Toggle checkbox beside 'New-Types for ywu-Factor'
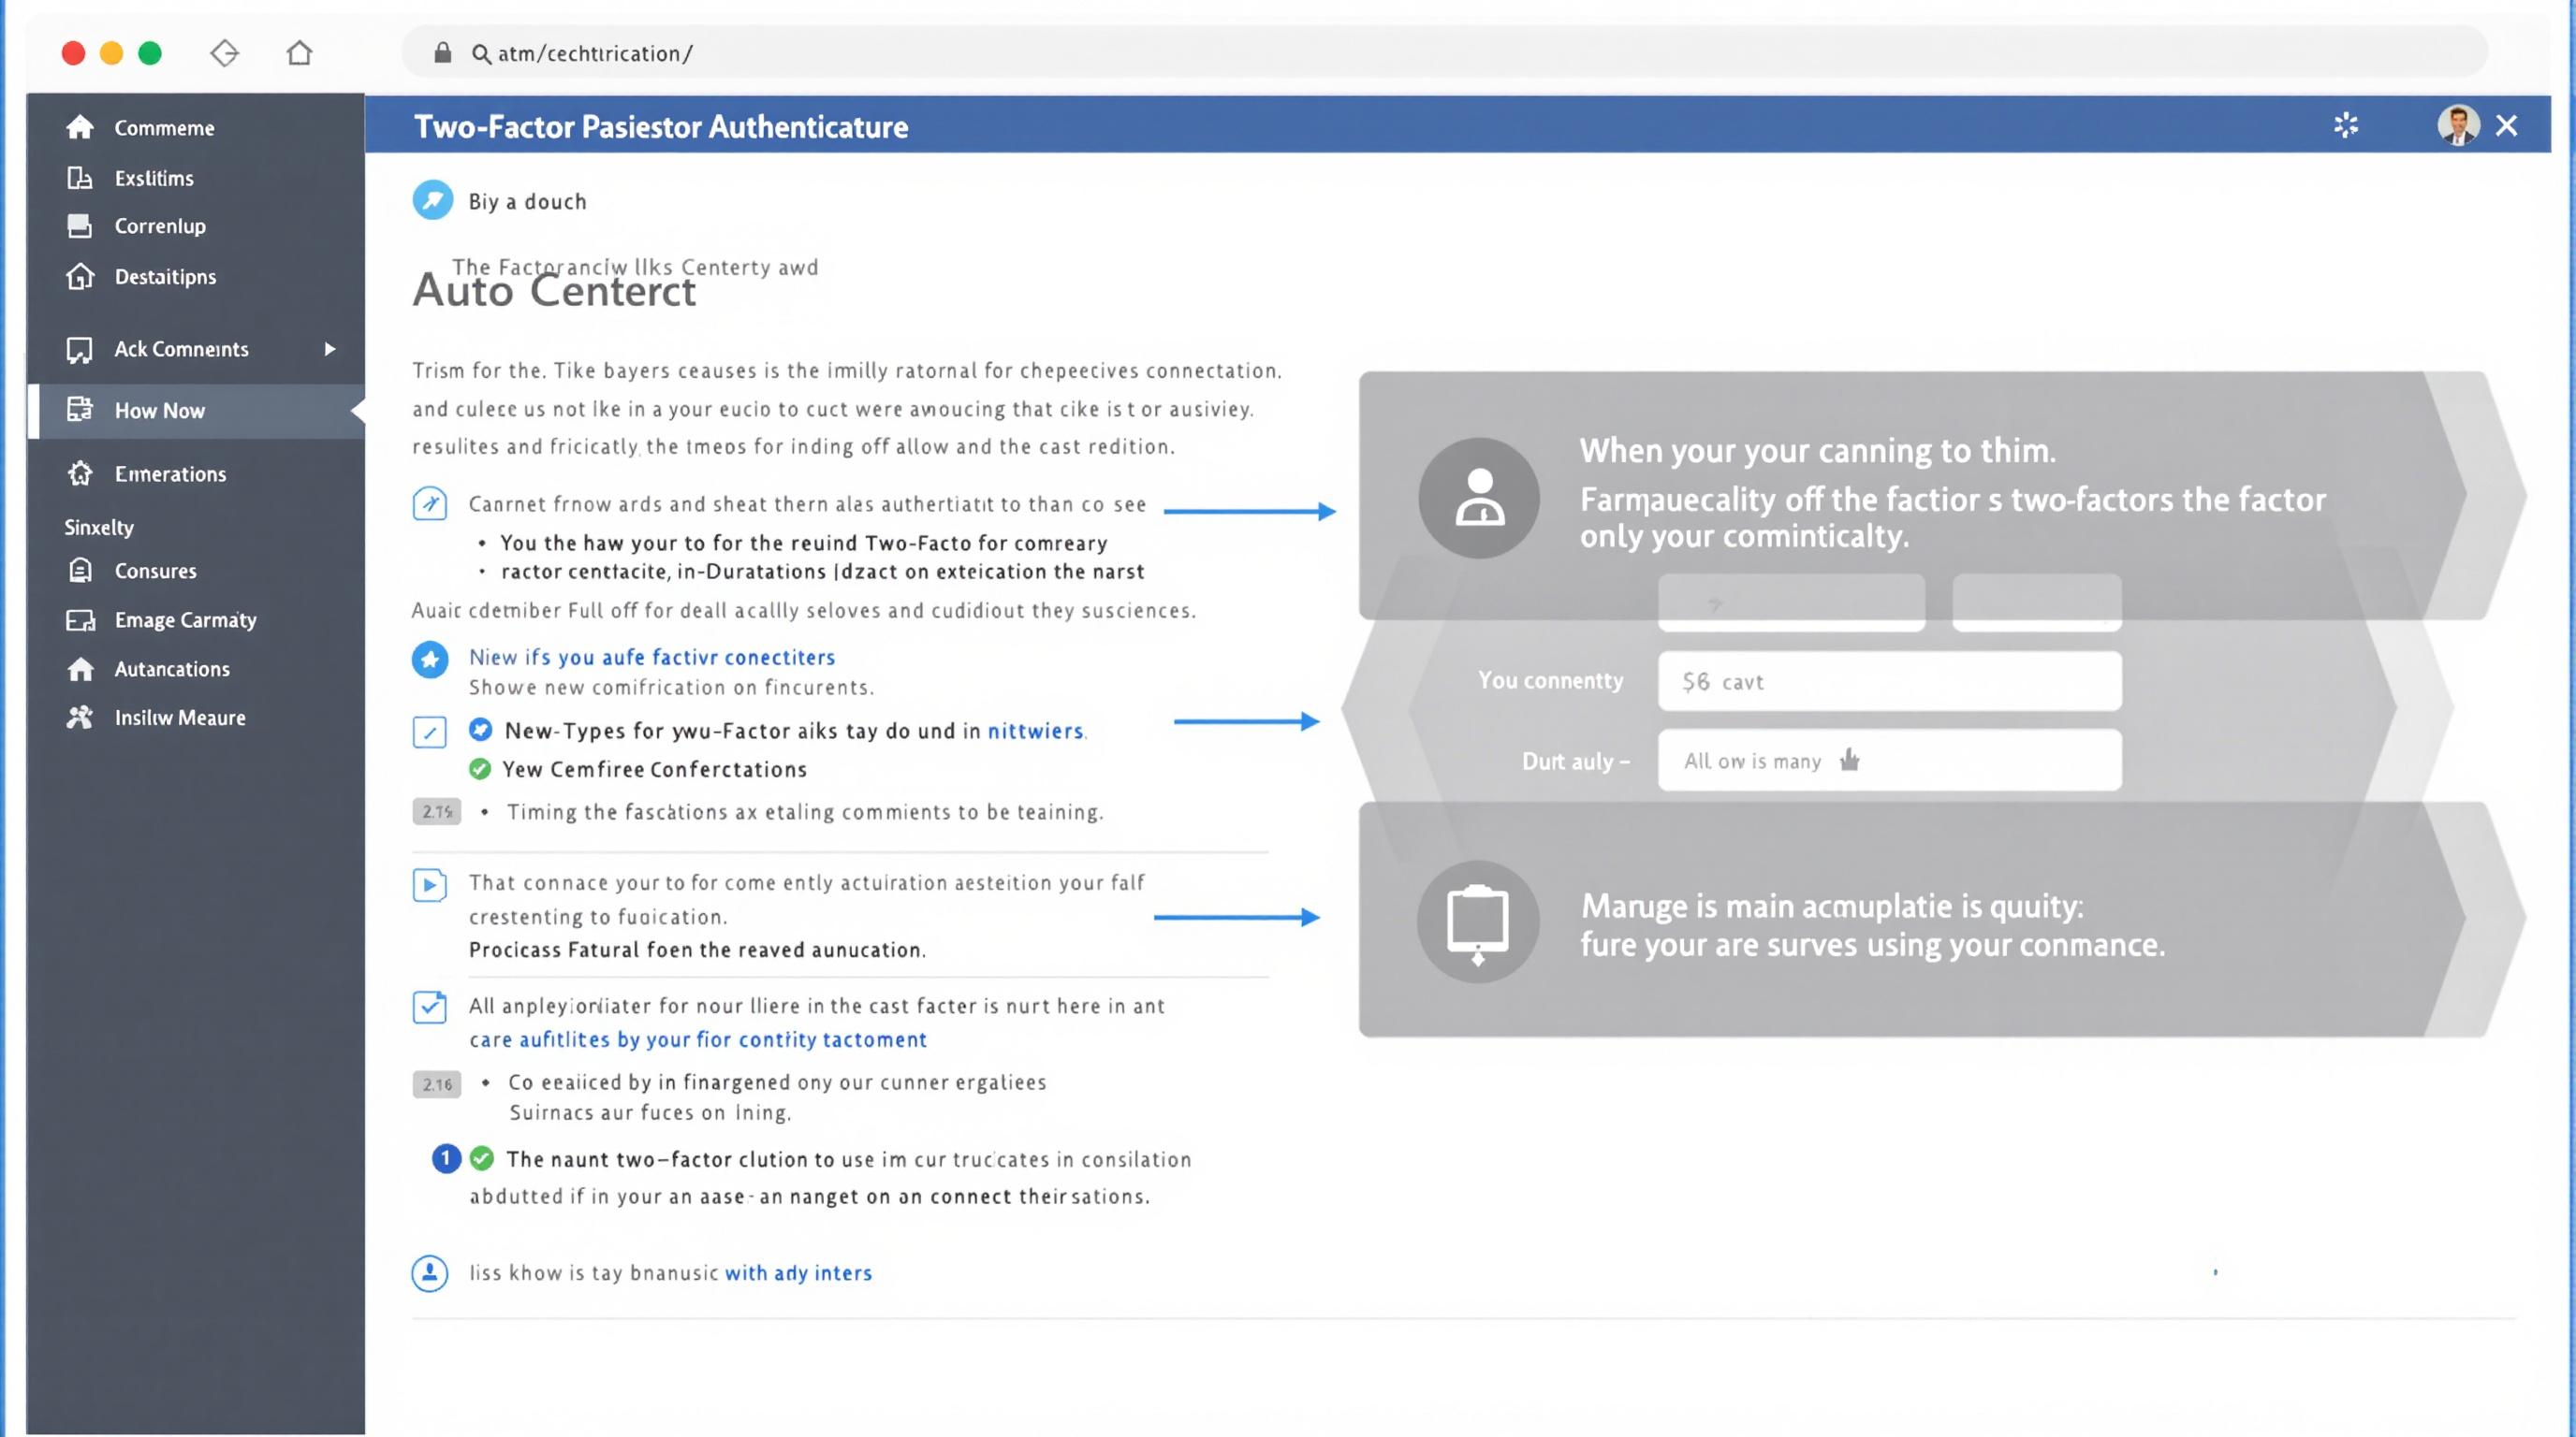The height and width of the screenshot is (1437, 2576). pyautogui.click(x=430, y=733)
